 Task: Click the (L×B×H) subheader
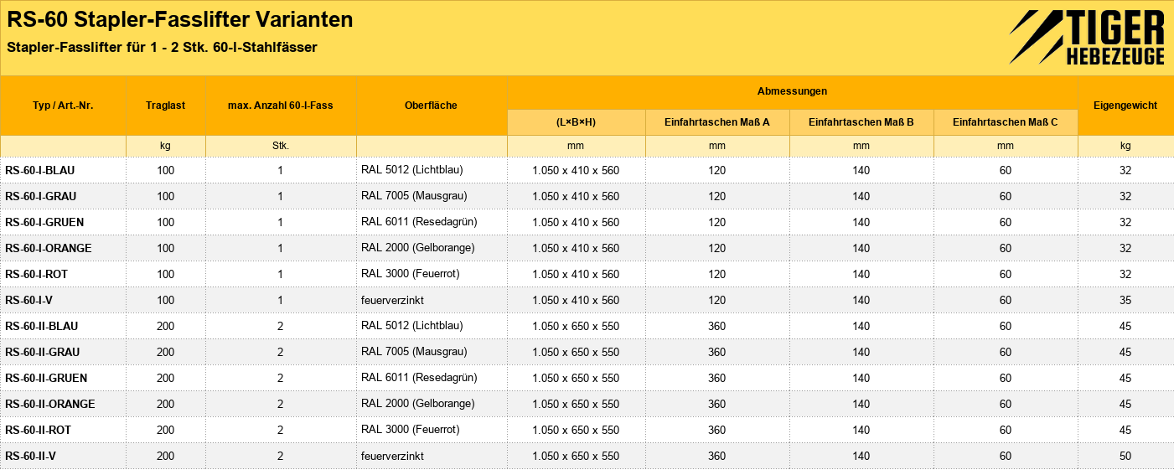click(x=577, y=122)
